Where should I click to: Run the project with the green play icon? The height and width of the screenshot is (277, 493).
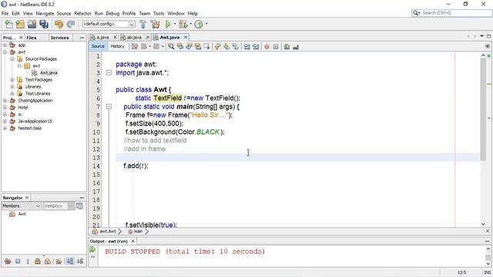point(168,24)
